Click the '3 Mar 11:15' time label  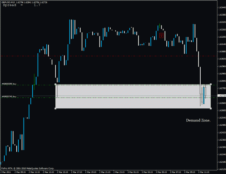204,172
